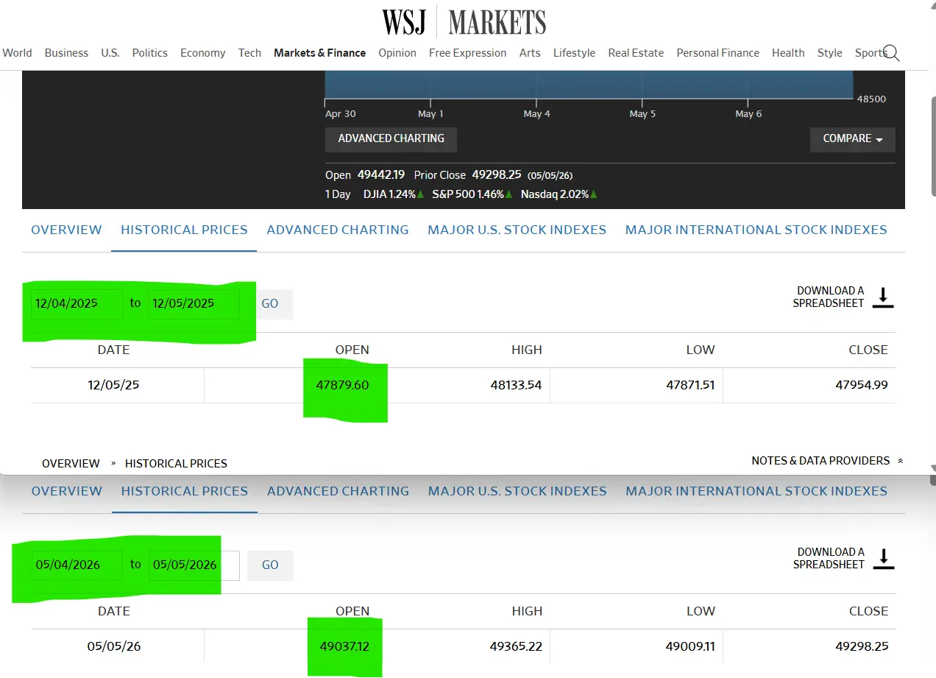
Task: Click the WSJ logo
Action: click(404, 22)
